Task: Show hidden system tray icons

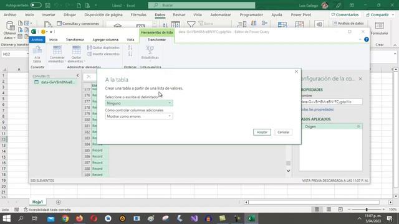Action: pos(359,218)
